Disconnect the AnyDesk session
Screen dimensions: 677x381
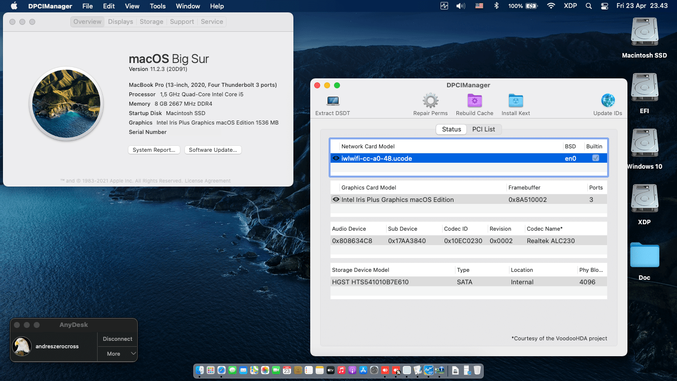[x=117, y=339]
